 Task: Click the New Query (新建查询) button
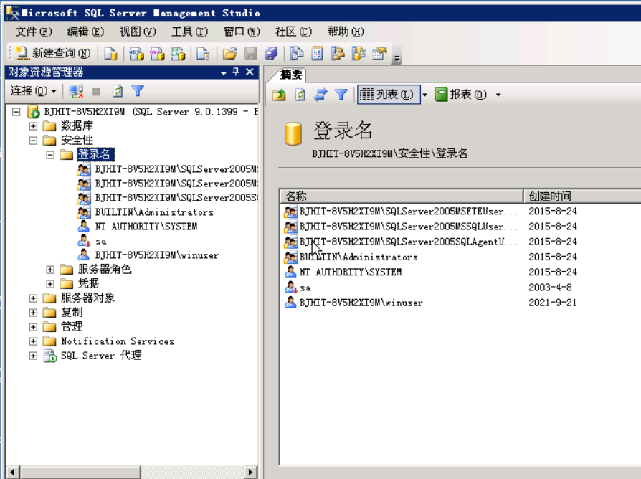[x=53, y=53]
